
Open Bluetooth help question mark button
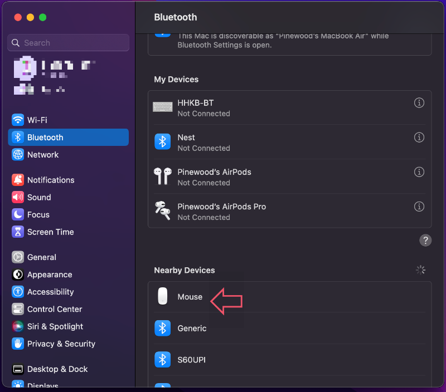[425, 241]
